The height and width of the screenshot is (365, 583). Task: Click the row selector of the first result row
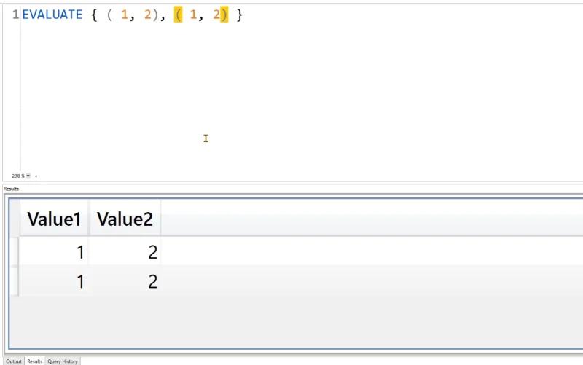tap(15, 252)
